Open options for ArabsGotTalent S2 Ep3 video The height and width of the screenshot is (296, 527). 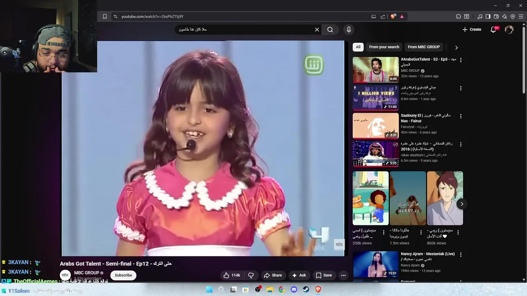[x=461, y=60]
